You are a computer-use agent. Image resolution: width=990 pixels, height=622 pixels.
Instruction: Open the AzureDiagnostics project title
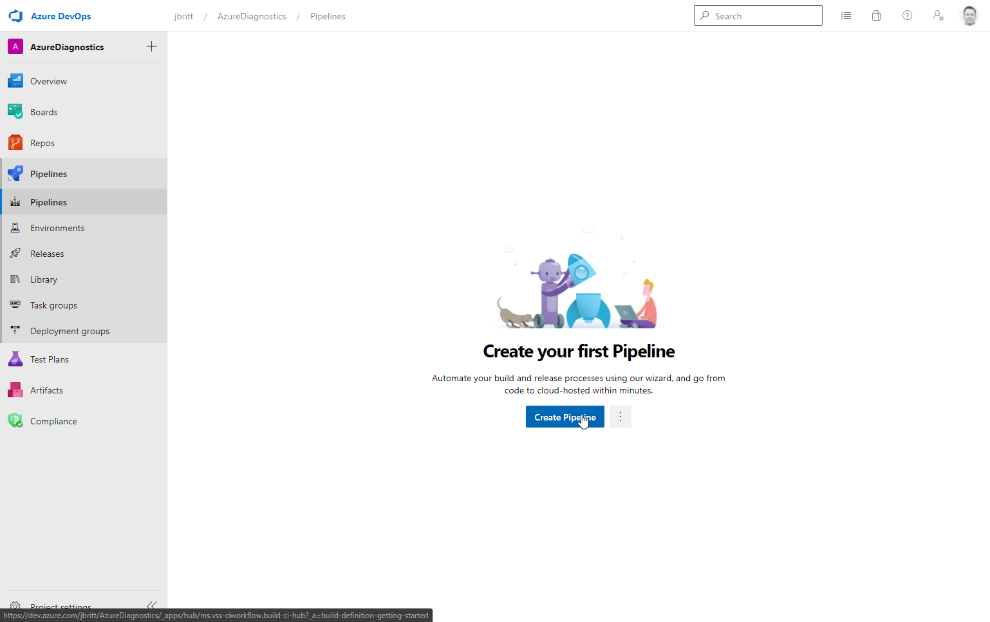tap(67, 47)
